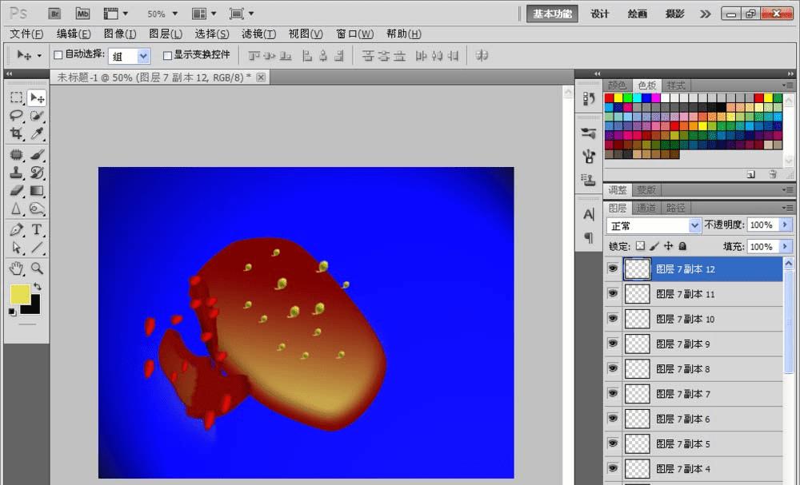Select the Hand tool
Viewport: 800px width, 485px height.
point(16,269)
